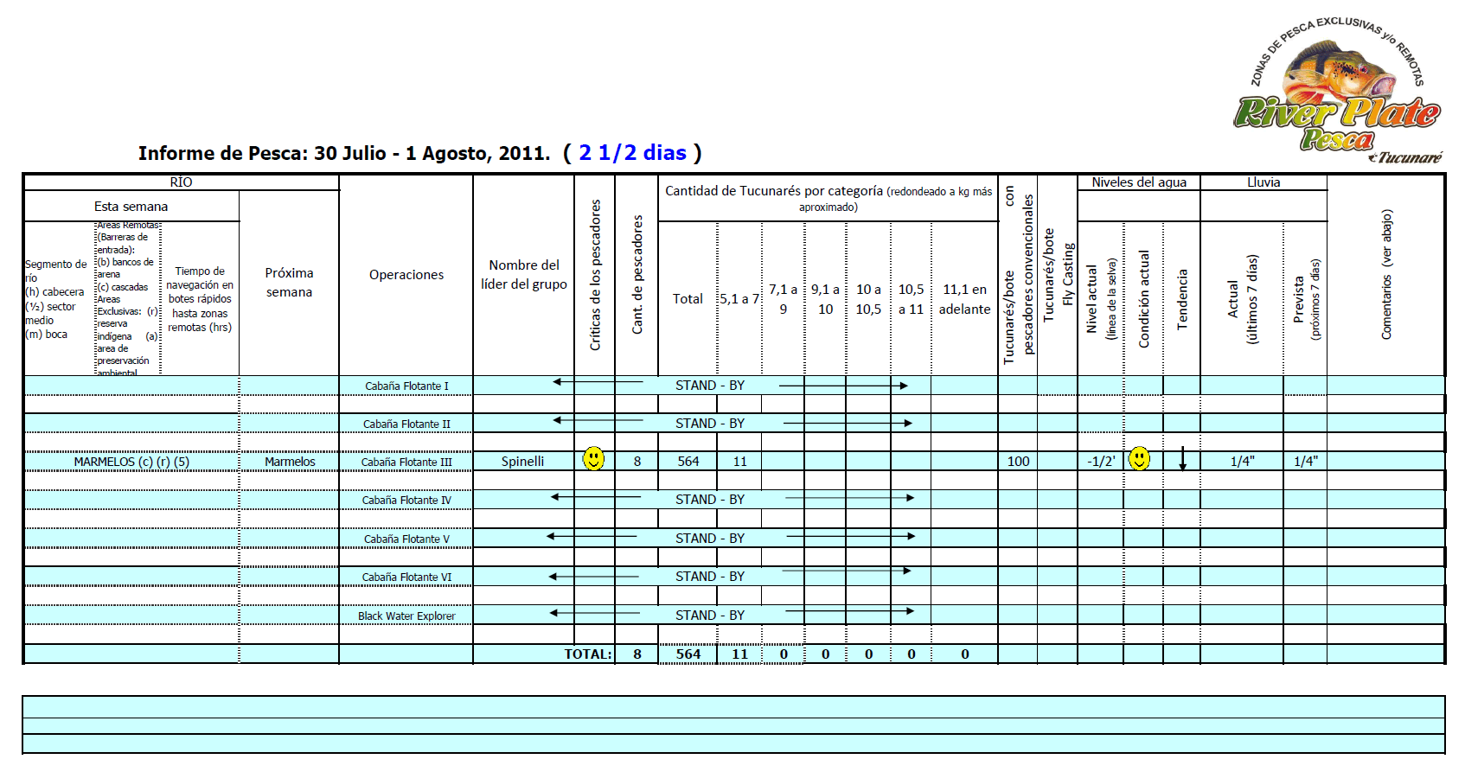1465x772 pixels.
Task: Select the Spinelli group leader cell
Action: [522, 462]
